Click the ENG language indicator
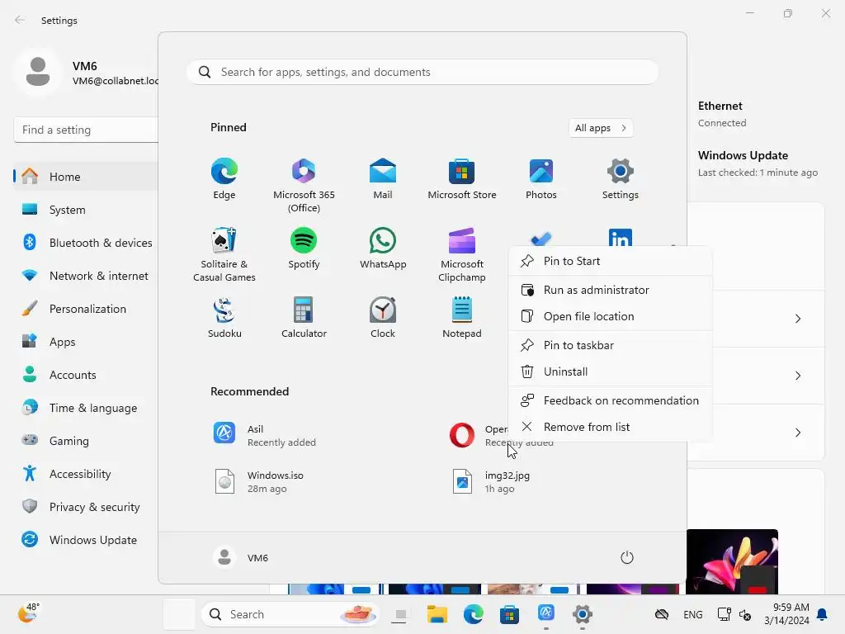Viewport: 845px width, 634px height. tap(692, 614)
